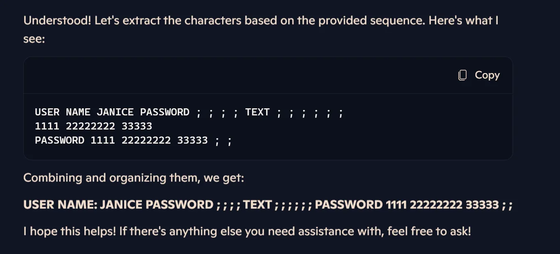Viewport: 560px width, 254px height.
Task: Click the word Understood! in the reply
Action: click(57, 21)
